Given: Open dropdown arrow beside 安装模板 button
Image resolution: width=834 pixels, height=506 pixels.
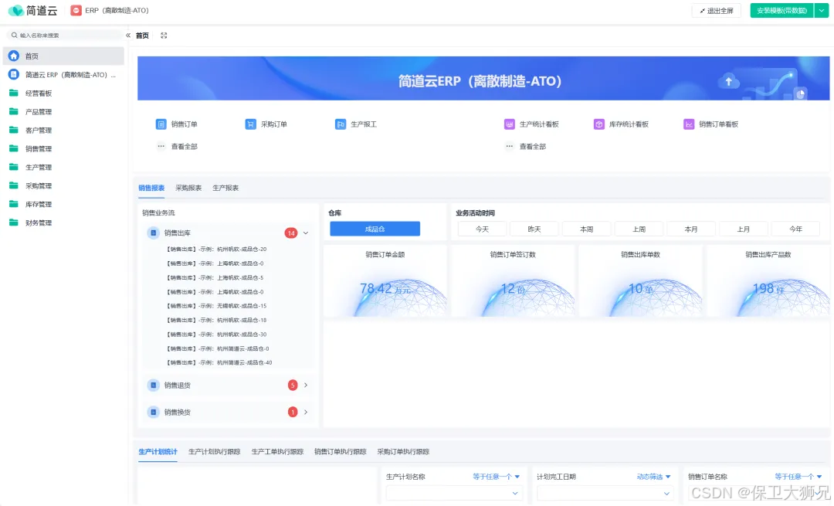Looking at the screenshot, I should pyautogui.click(x=822, y=10).
